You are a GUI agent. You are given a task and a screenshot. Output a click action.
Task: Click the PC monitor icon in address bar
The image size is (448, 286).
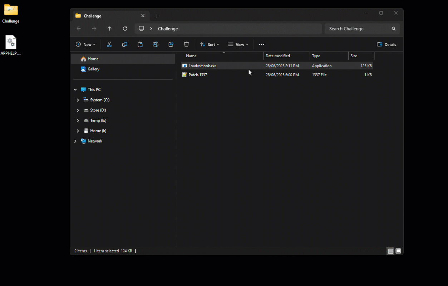pos(142,29)
